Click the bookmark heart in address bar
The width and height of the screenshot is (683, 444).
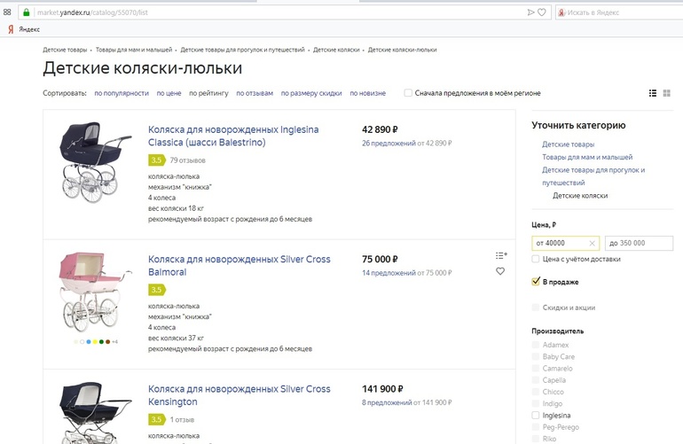541,12
